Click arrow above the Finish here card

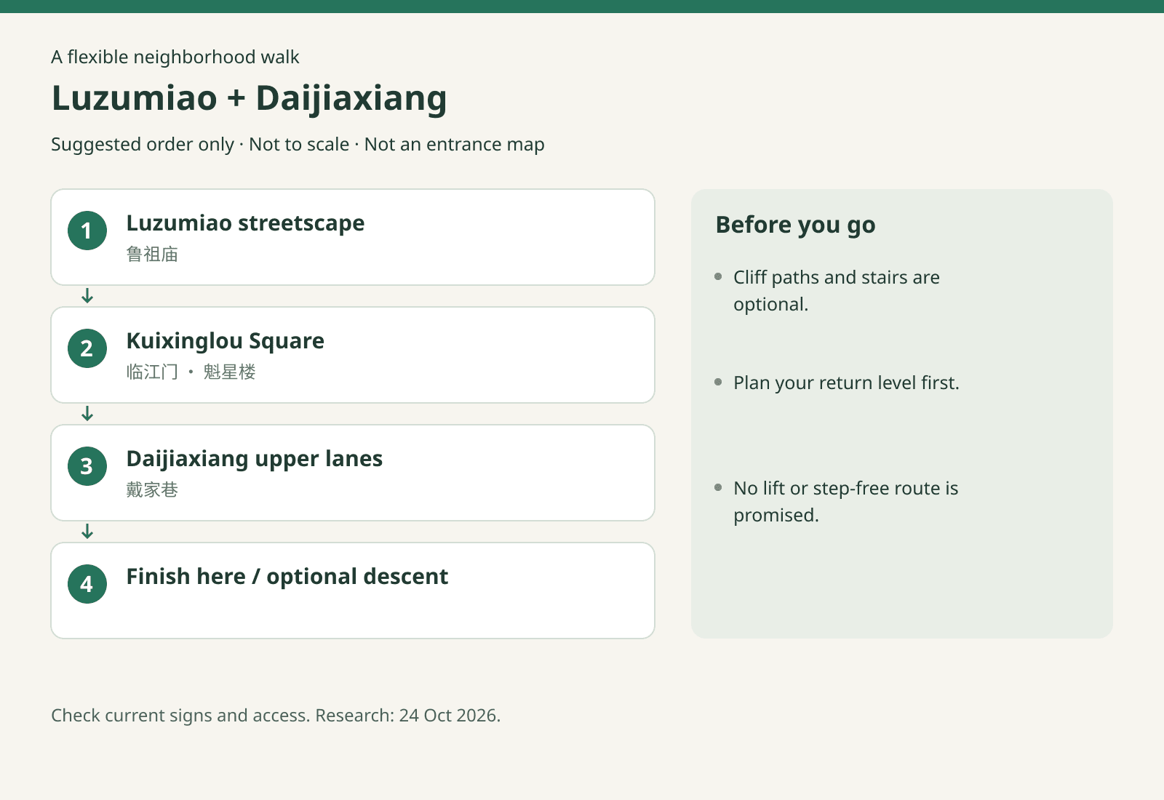87,532
